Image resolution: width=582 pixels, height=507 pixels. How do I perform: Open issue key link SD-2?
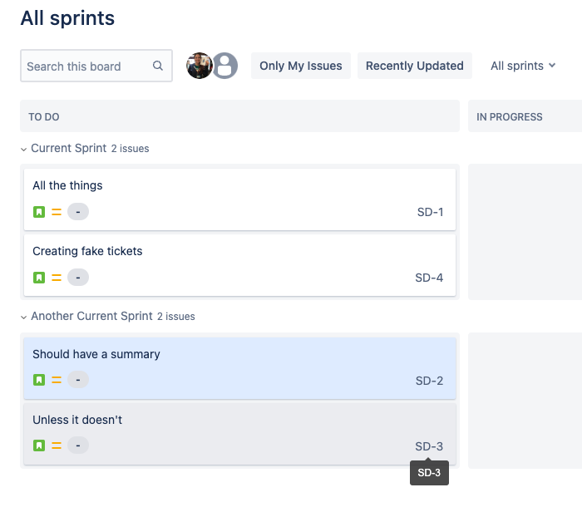click(x=429, y=381)
